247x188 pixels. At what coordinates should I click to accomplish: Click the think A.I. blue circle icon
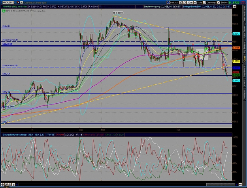168,2
